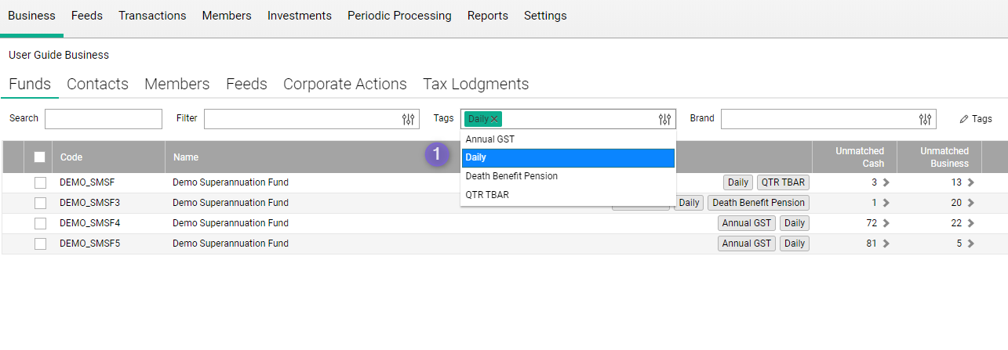Switch to the Contacts tab
The image size is (1008, 350).
click(x=97, y=84)
